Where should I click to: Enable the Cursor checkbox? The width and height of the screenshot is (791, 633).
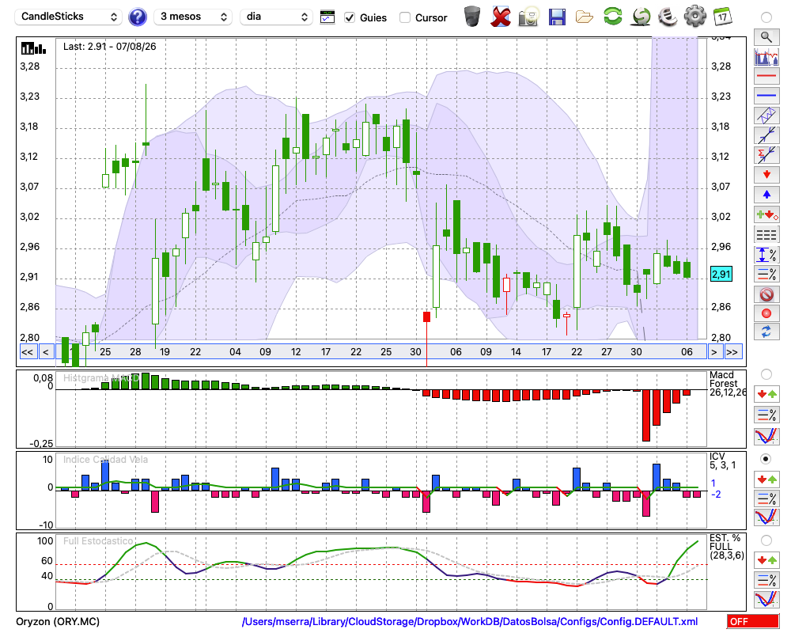tap(404, 17)
